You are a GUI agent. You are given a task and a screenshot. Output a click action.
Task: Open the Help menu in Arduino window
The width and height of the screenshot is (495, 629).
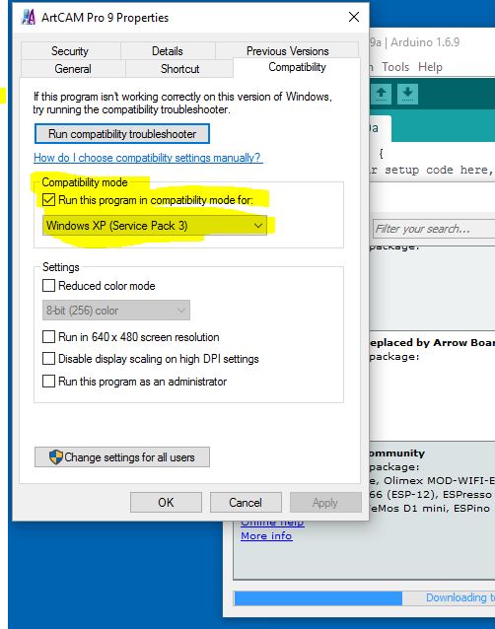[430, 67]
